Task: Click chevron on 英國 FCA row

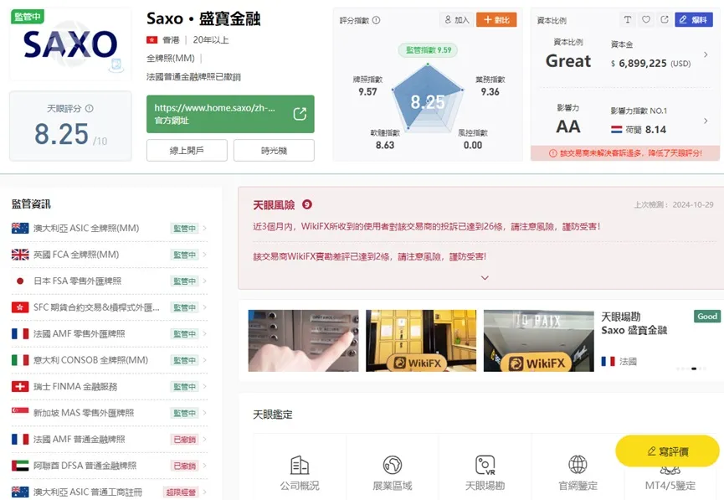Action: [x=204, y=255]
